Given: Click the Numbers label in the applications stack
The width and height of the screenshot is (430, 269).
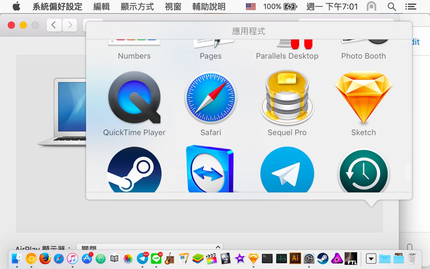Looking at the screenshot, I should pos(134,56).
